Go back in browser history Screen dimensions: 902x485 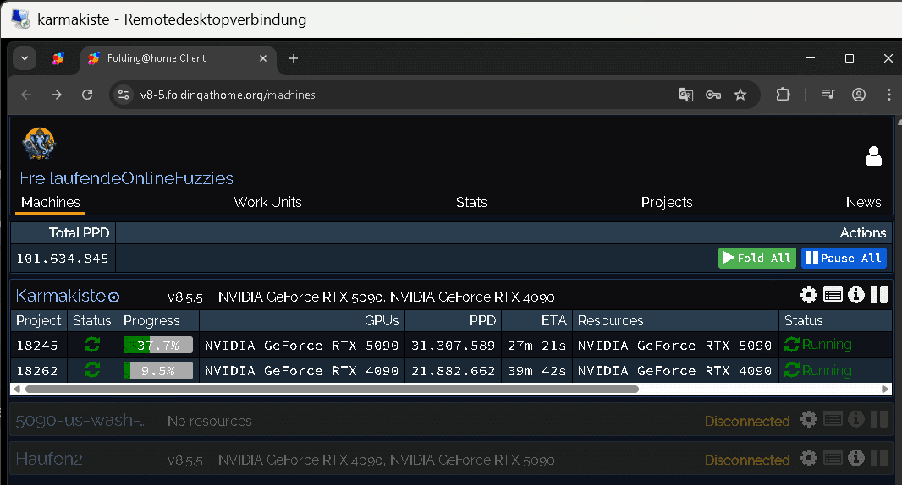click(26, 95)
